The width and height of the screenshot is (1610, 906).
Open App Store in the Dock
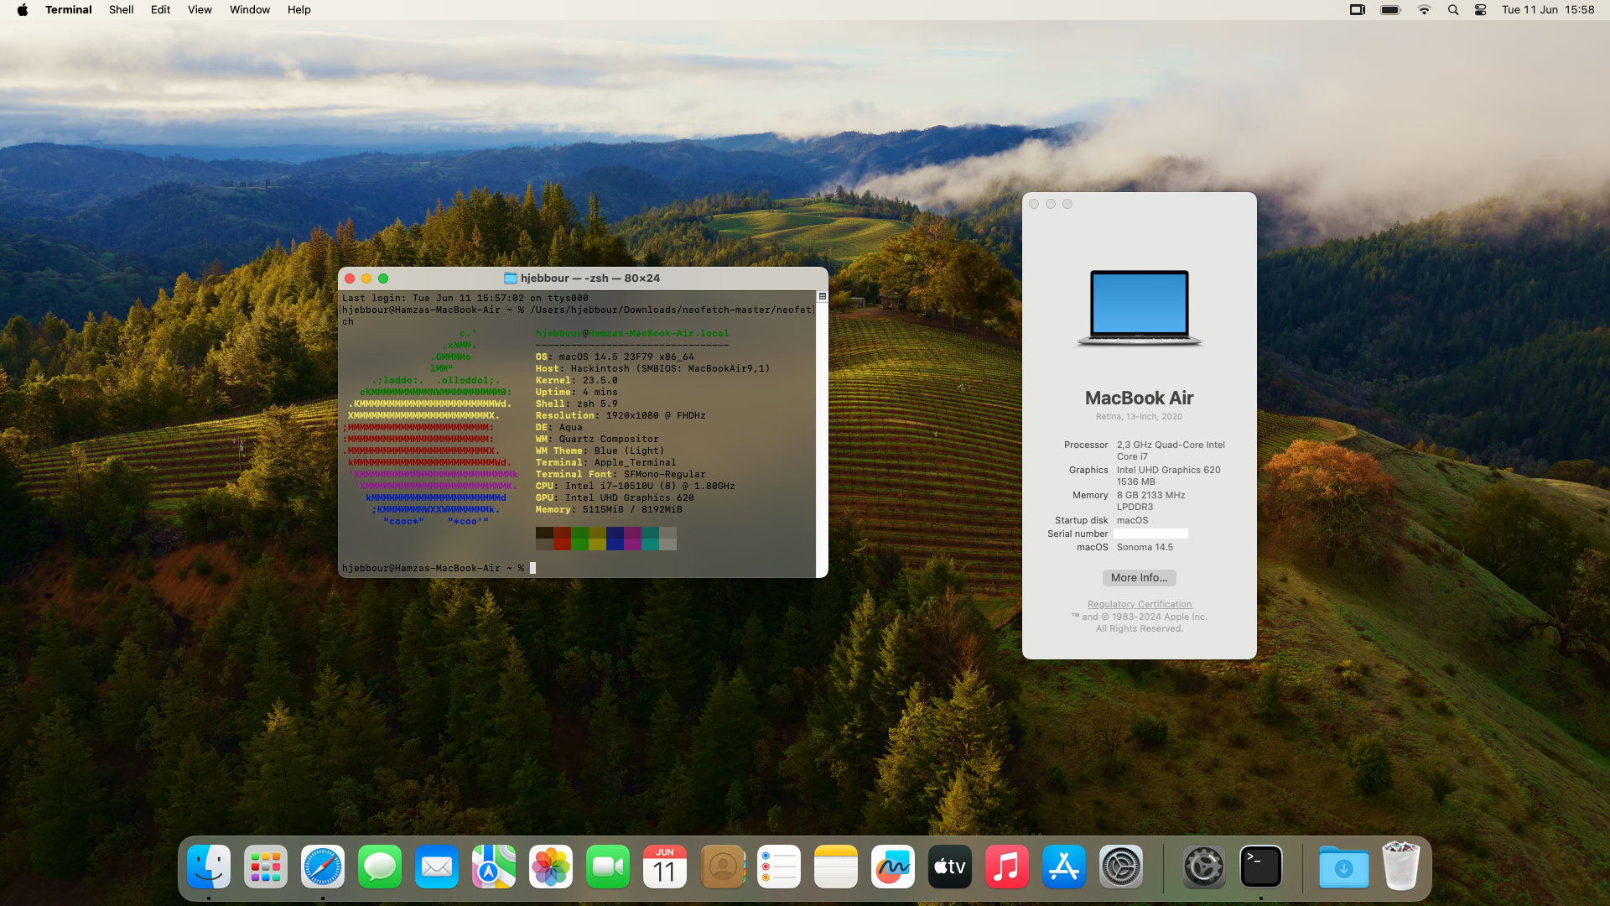tap(1064, 867)
